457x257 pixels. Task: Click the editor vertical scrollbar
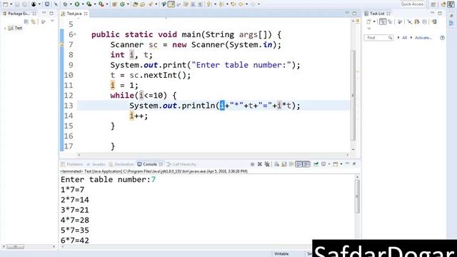[x=353, y=95]
